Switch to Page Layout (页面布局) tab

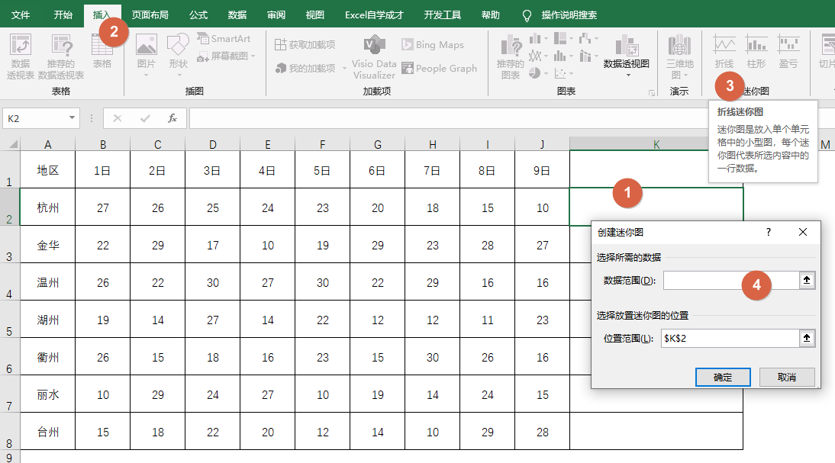point(150,15)
